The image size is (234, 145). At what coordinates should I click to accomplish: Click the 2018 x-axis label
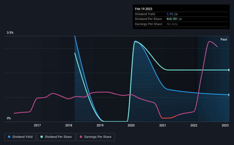[69, 125]
